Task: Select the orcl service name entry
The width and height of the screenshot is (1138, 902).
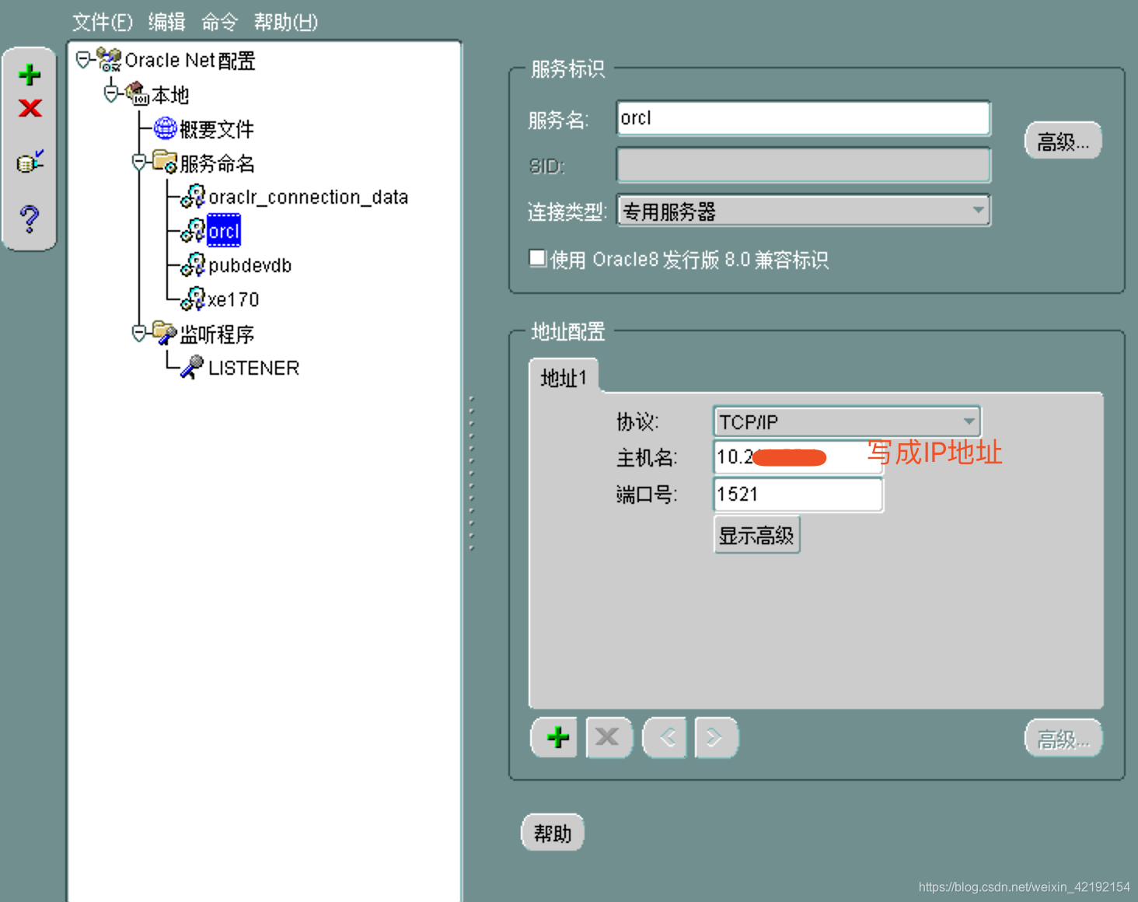Action: click(224, 231)
